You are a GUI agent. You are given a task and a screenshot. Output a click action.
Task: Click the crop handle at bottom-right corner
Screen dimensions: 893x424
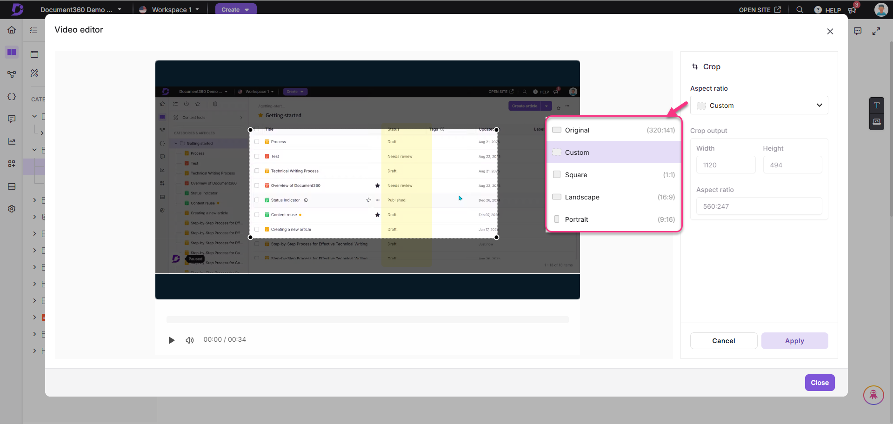click(x=497, y=237)
